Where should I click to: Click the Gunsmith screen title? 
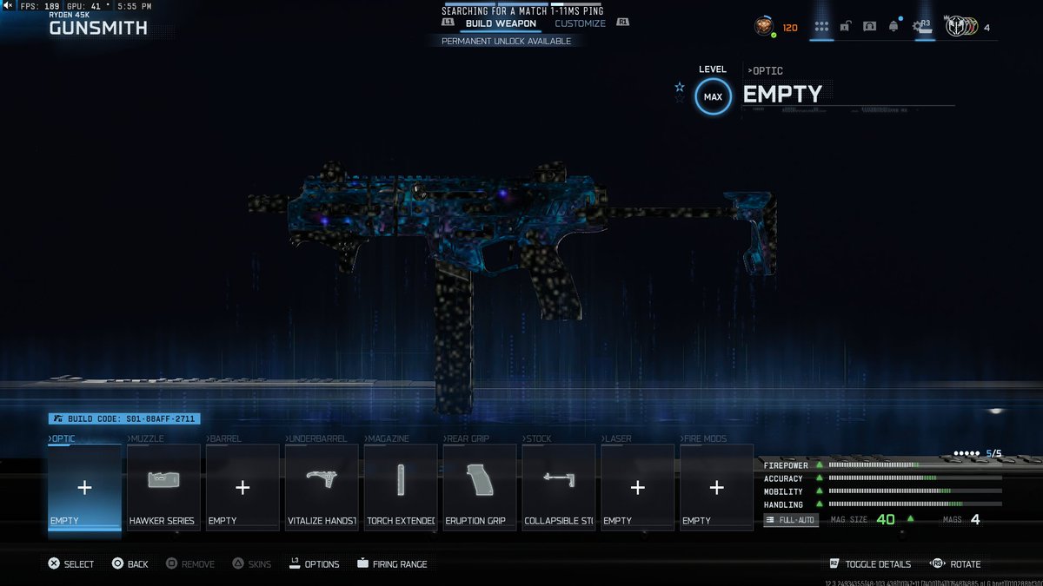click(x=98, y=28)
